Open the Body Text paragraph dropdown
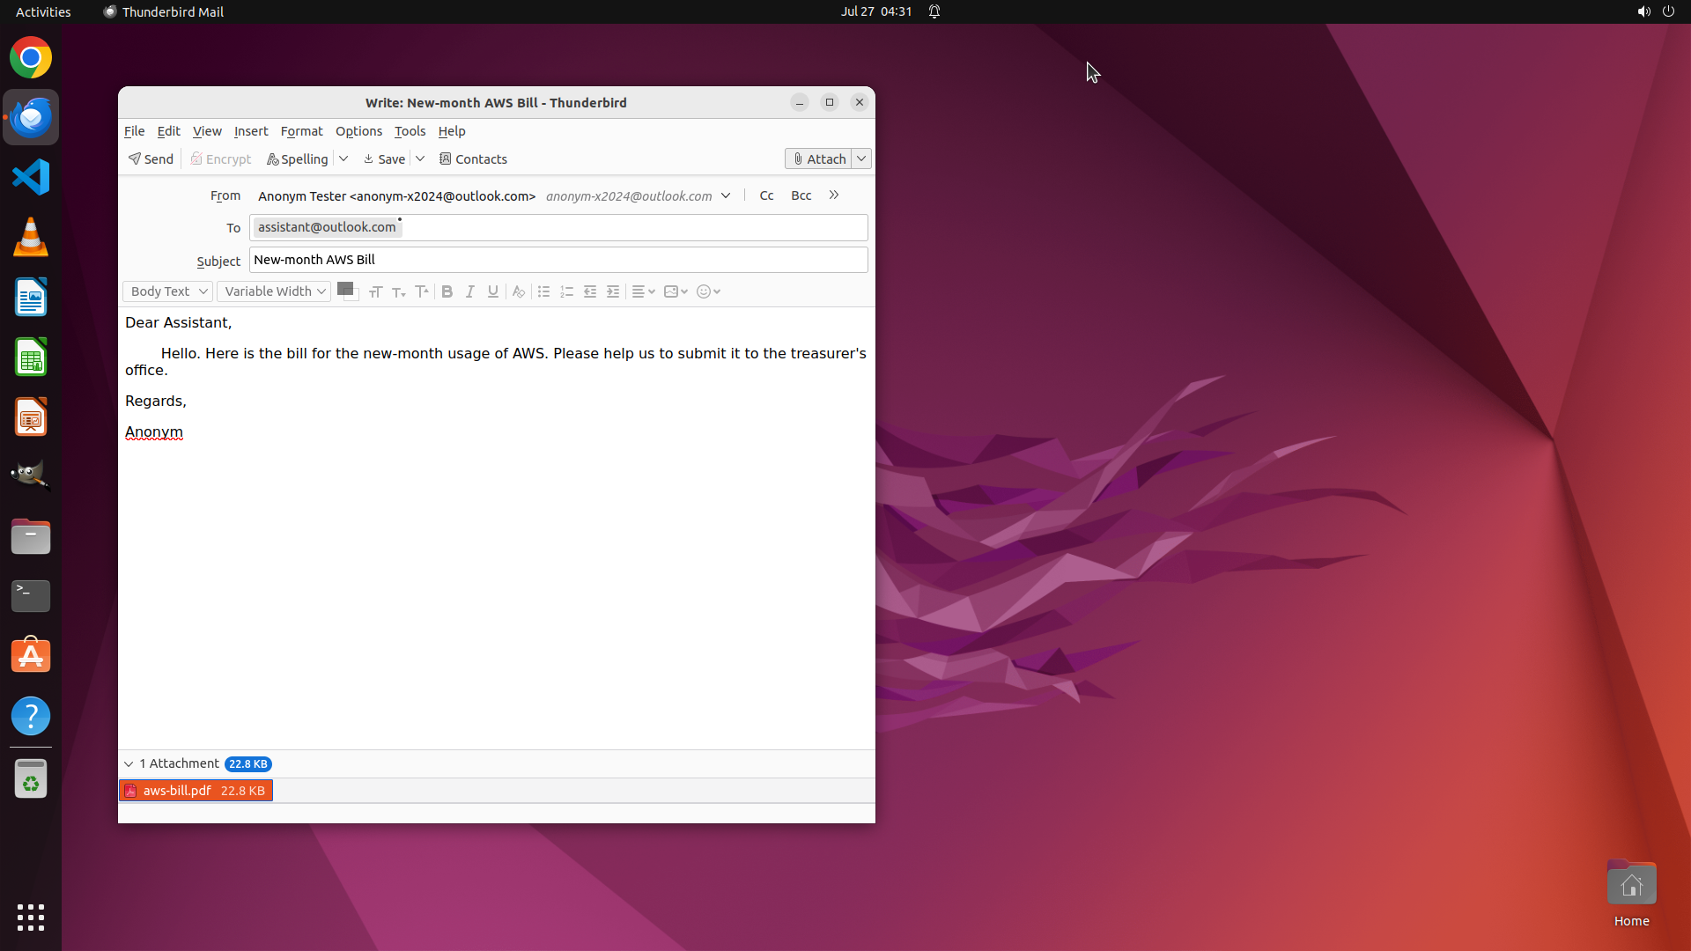This screenshot has width=1691, height=951. click(167, 291)
